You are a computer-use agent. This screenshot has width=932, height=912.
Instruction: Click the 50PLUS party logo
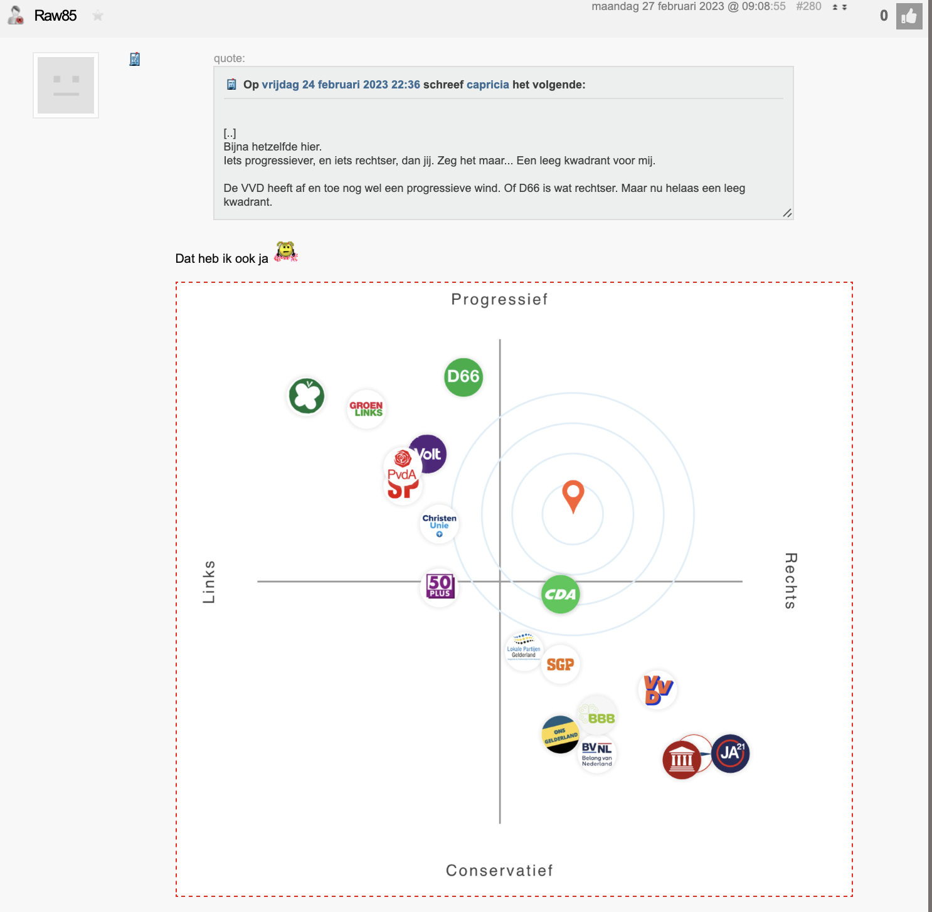pyautogui.click(x=440, y=586)
